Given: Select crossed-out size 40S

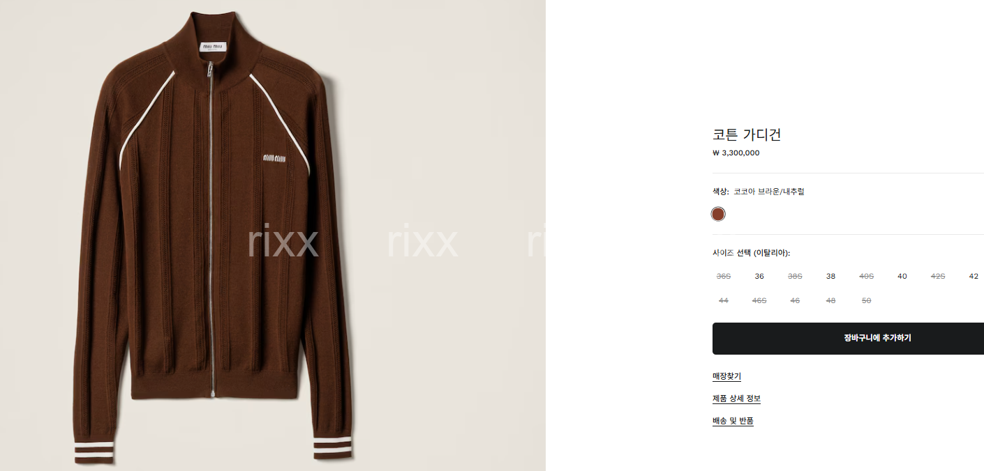Looking at the screenshot, I should 866,277.
